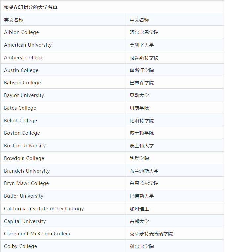Screen dimensions: 225x252
Task: Click the 奥斯汀学院 cell
Action: pos(142,70)
